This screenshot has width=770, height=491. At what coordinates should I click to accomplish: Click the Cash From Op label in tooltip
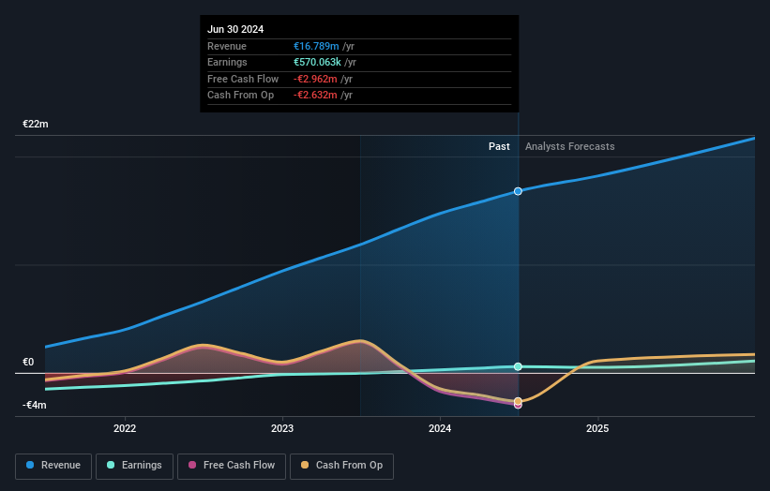click(241, 96)
